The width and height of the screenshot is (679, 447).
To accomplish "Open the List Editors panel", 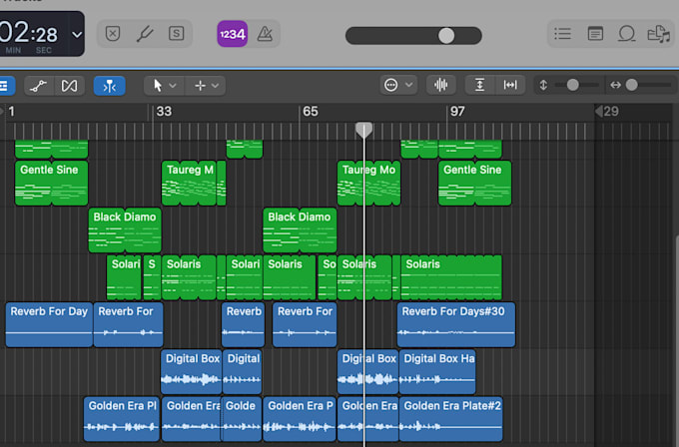I will [x=562, y=33].
